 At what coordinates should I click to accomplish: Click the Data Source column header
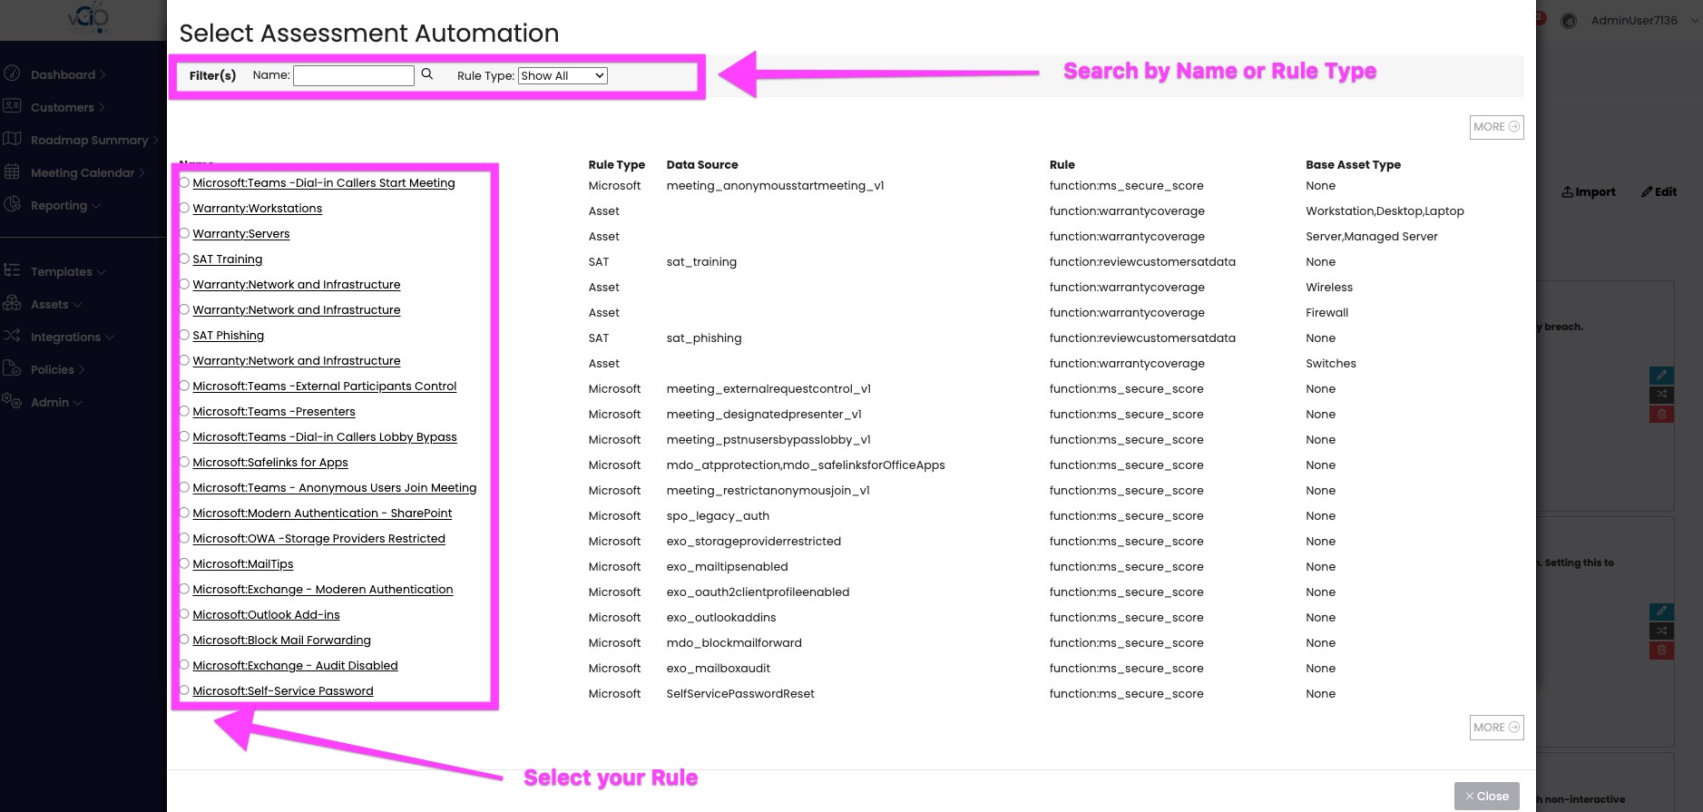pos(702,164)
